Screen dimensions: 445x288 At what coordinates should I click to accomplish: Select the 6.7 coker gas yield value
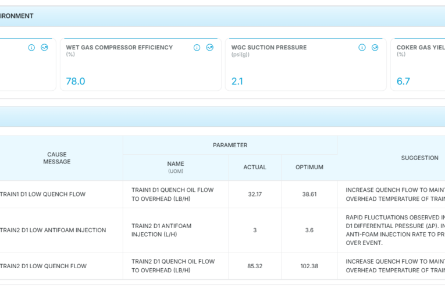click(403, 81)
